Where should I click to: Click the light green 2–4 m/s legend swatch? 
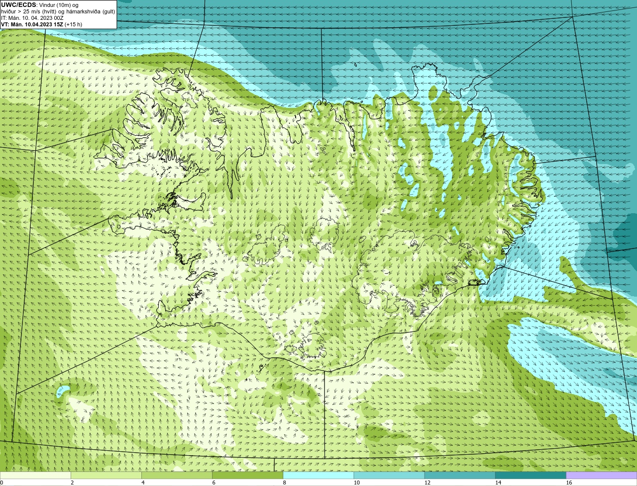(106, 476)
